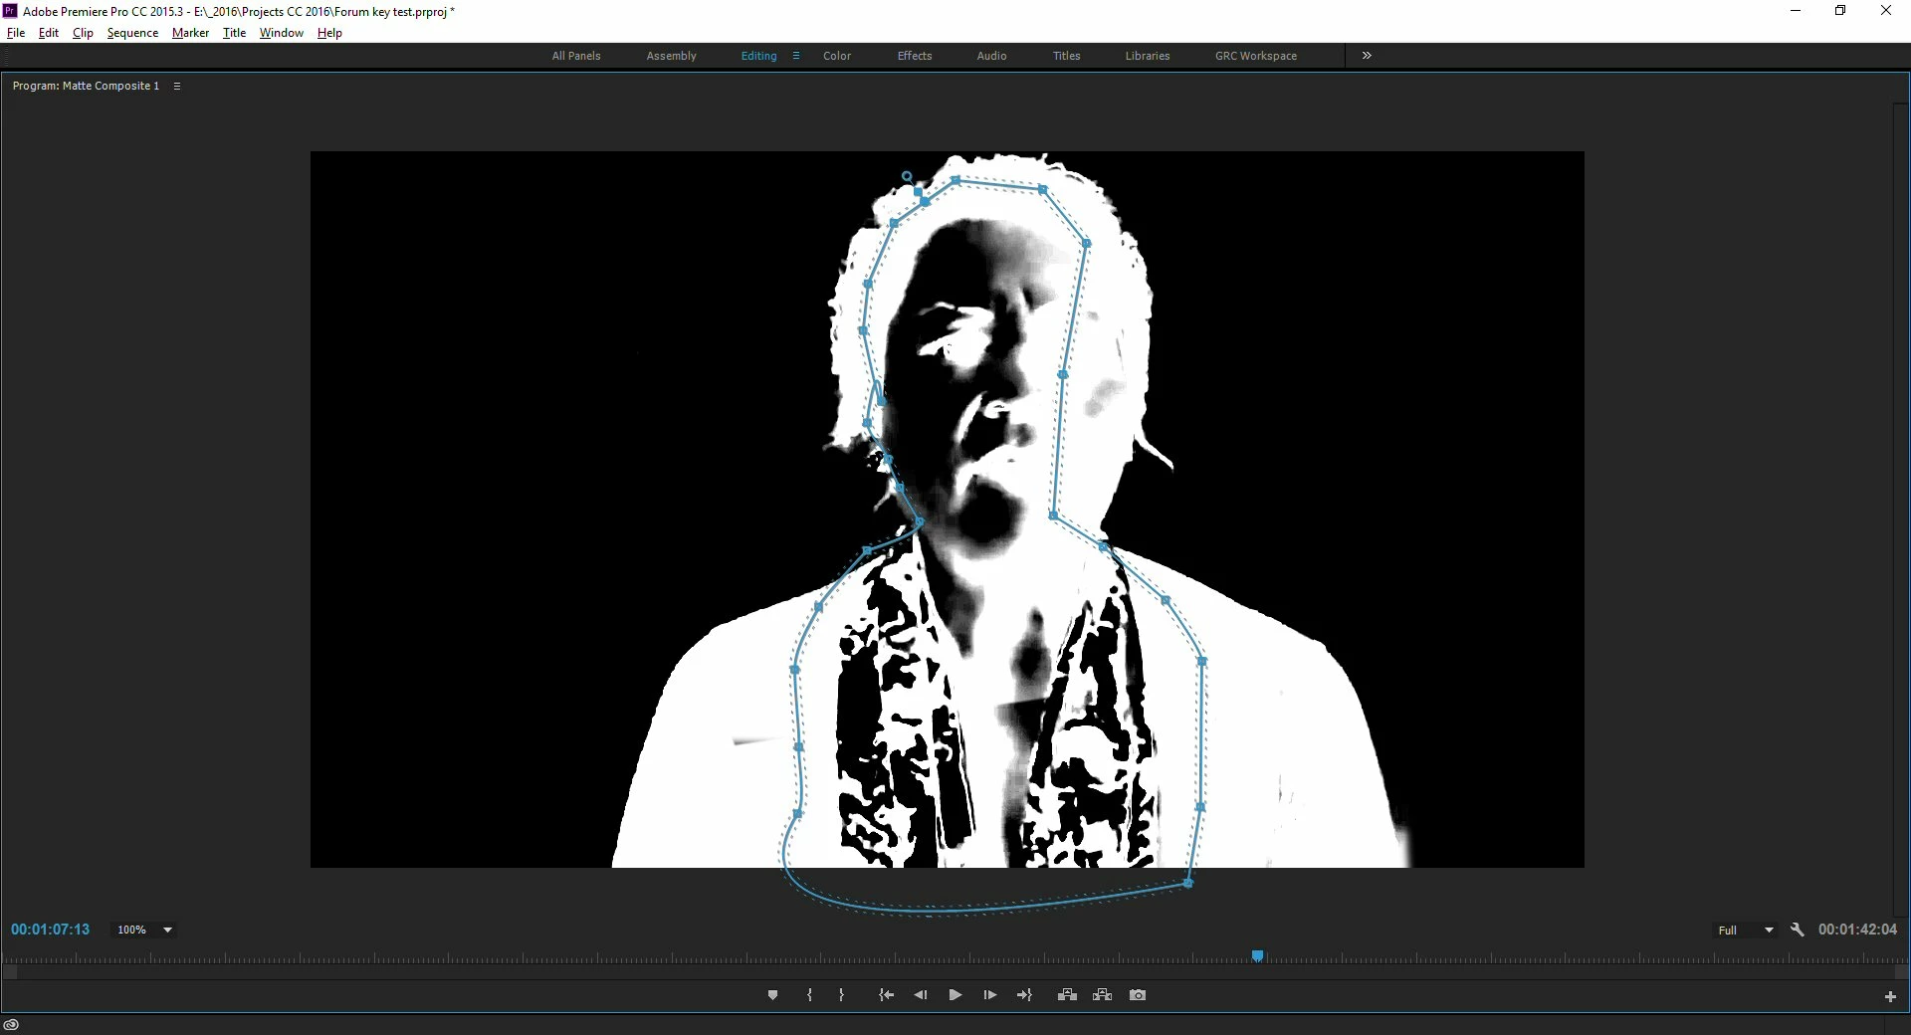Switch to the Effects workspace
The width and height of the screenshot is (1911, 1035).
pyautogui.click(x=915, y=56)
